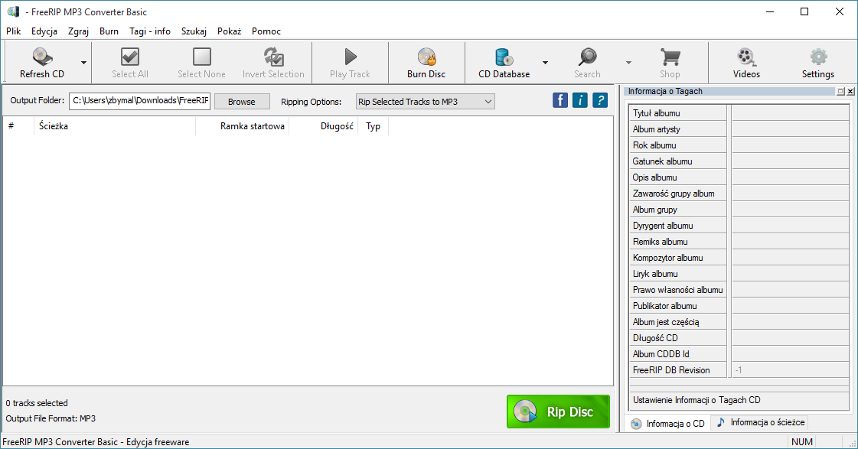Open the Pokaż menu
858x449 pixels.
click(x=230, y=31)
